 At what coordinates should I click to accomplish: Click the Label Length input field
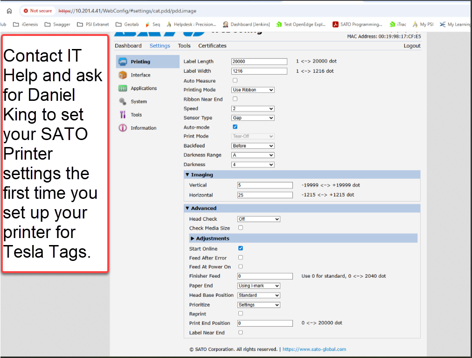pos(259,62)
